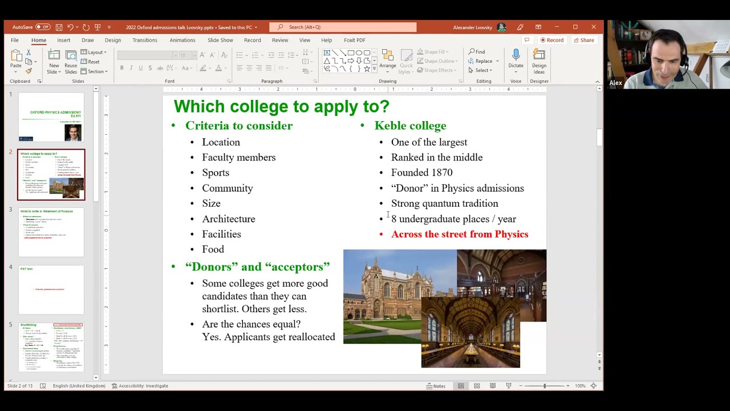Open the Slide Show tab

(220, 40)
